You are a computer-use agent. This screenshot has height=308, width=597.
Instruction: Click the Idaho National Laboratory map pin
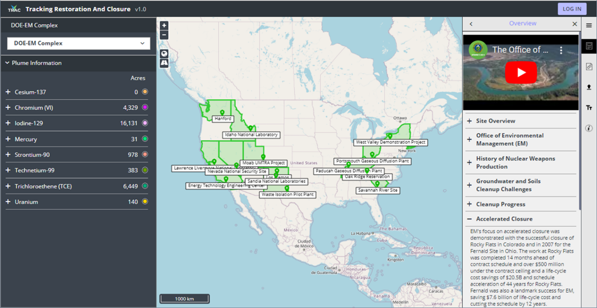(250, 128)
